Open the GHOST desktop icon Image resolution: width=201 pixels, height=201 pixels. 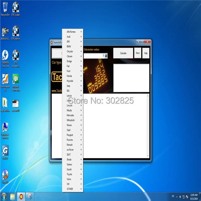[5, 152]
